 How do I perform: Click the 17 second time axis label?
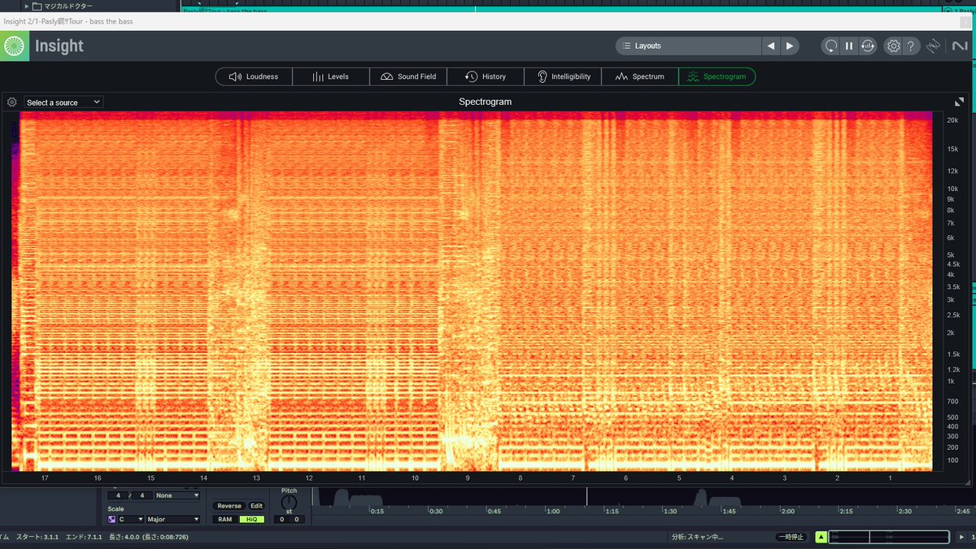pyautogui.click(x=45, y=478)
